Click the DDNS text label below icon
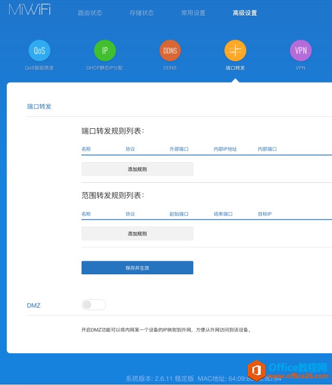The image size is (332, 385). pyautogui.click(x=170, y=68)
